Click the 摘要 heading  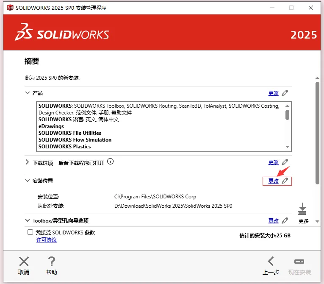[x=32, y=61]
